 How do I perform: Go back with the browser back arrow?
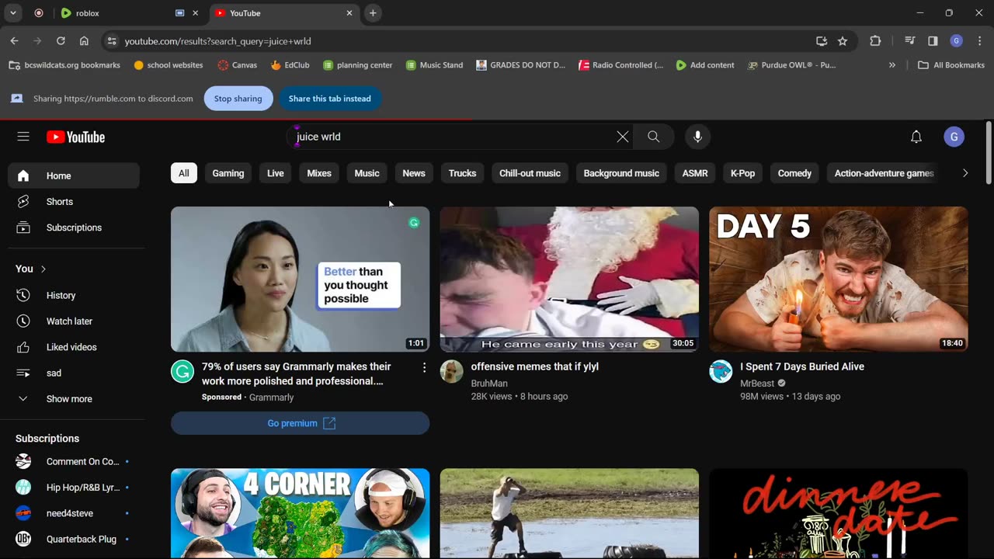pyautogui.click(x=14, y=41)
